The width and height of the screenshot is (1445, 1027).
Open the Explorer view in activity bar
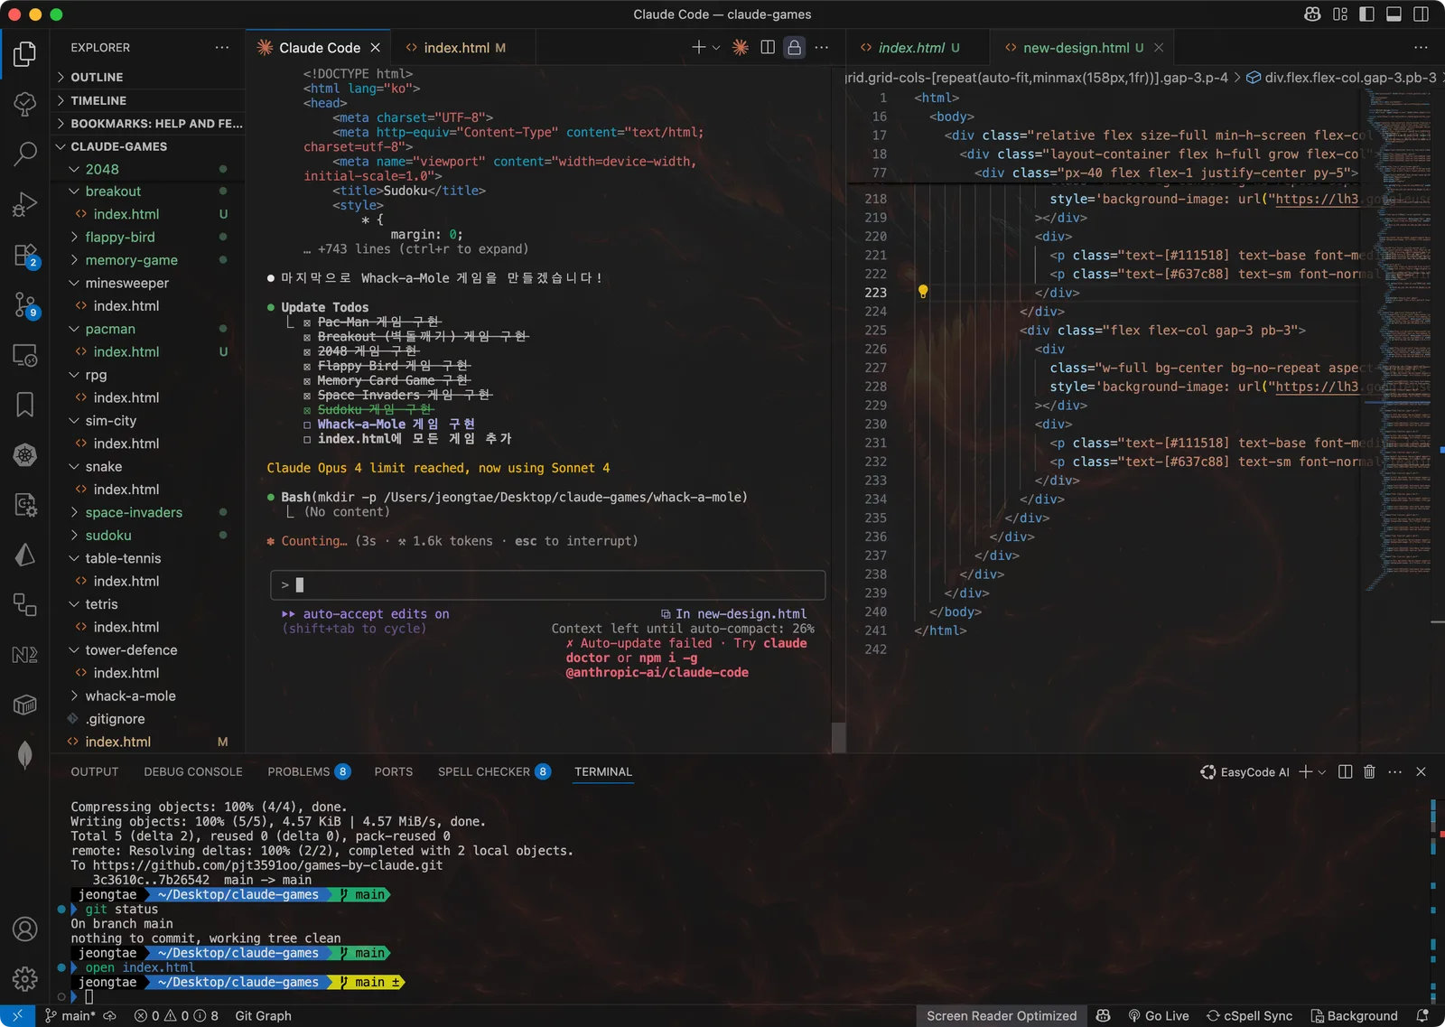pyautogui.click(x=25, y=54)
